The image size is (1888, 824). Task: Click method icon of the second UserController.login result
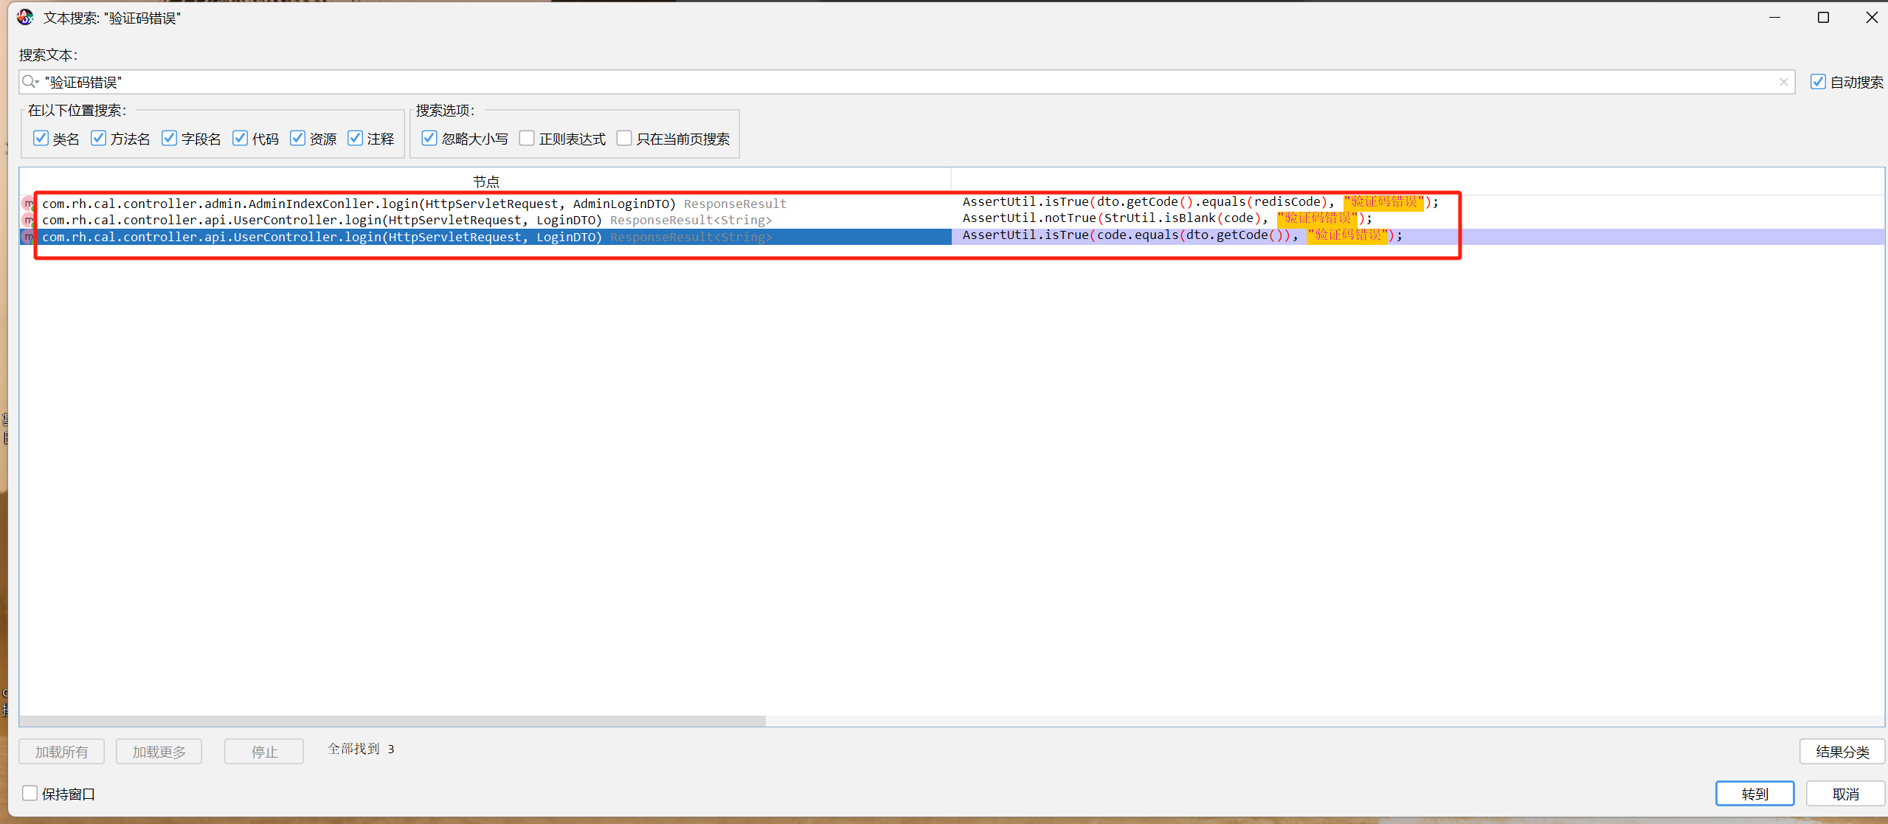point(28,220)
